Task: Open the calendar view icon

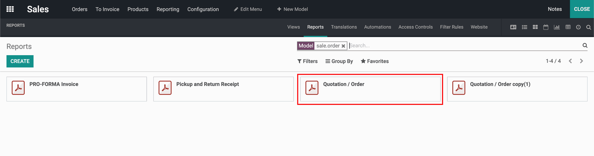Action: pyautogui.click(x=546, y=27)
